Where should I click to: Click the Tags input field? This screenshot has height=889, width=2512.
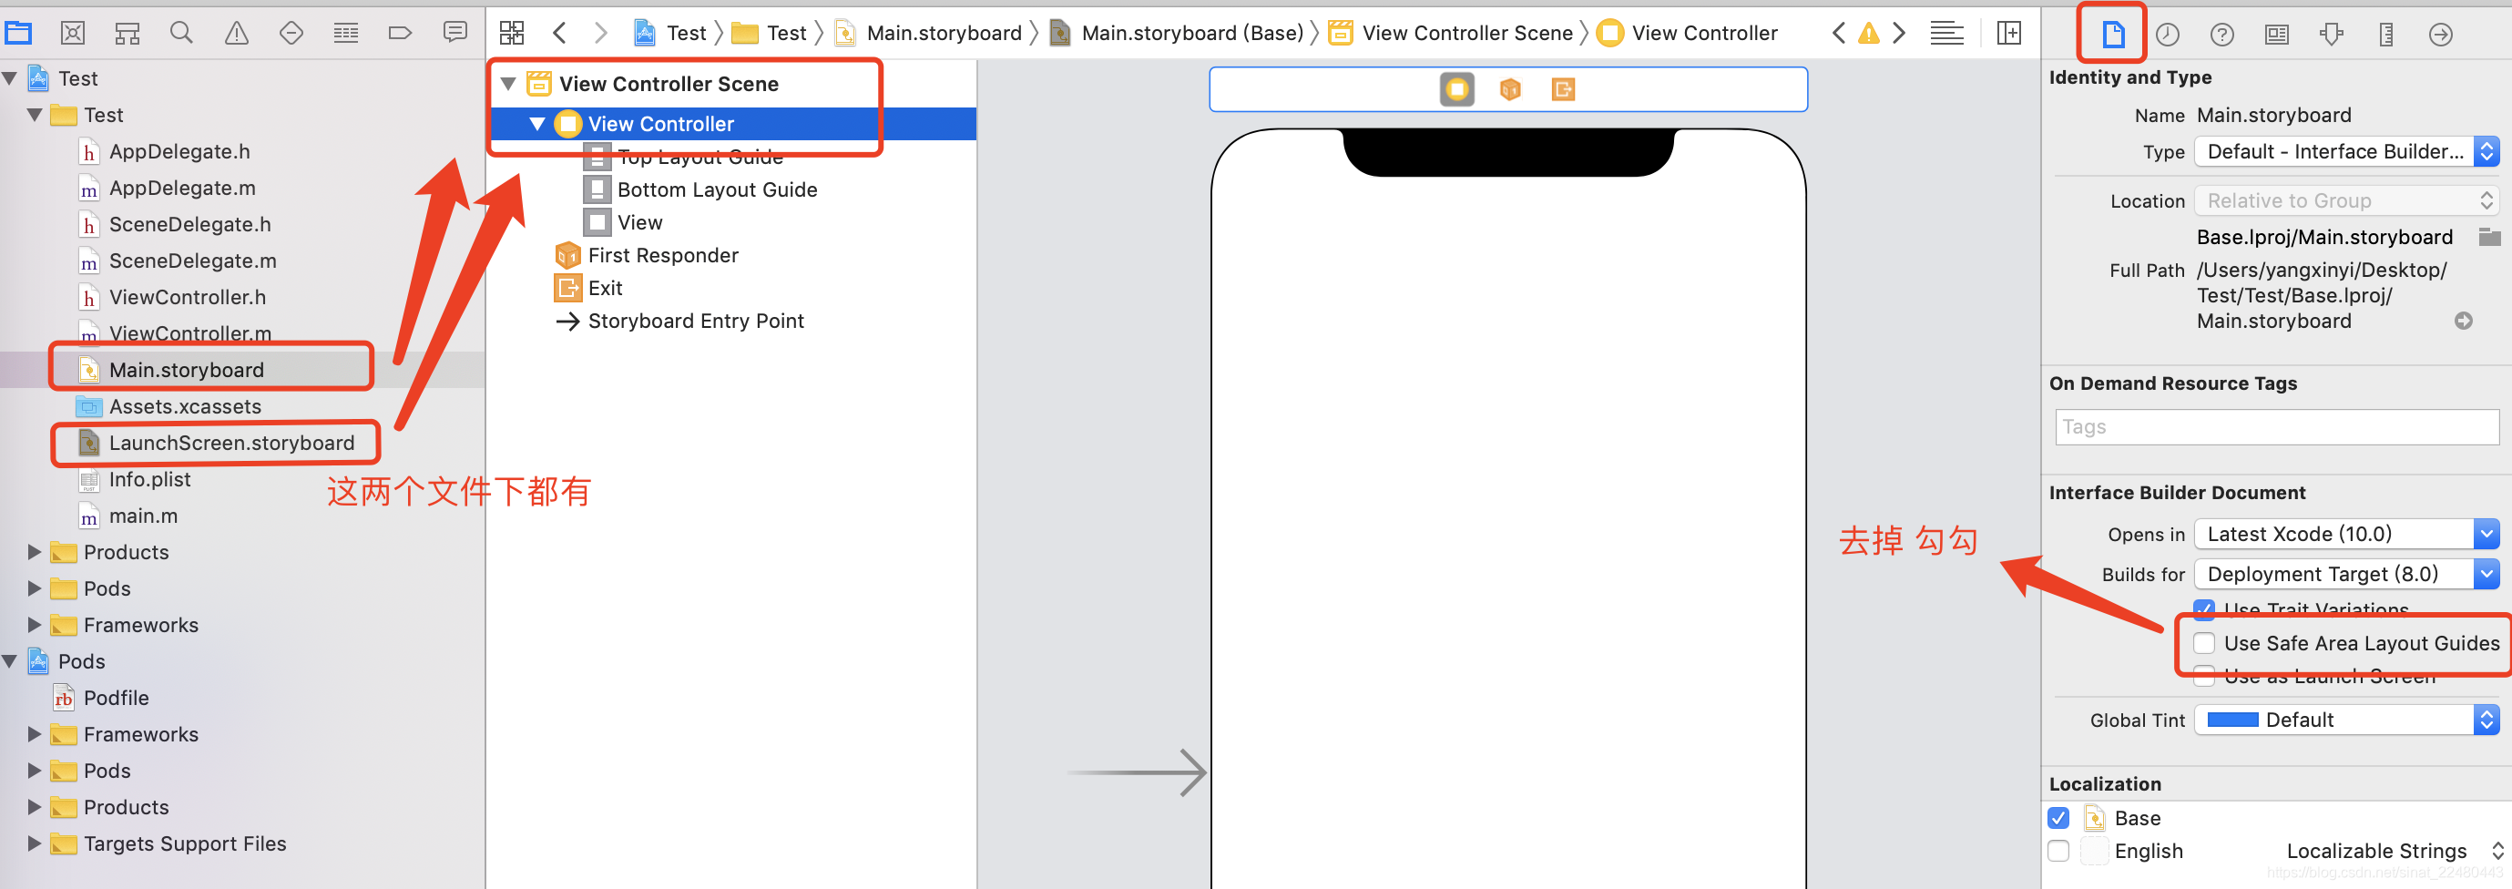(2276, 427)
